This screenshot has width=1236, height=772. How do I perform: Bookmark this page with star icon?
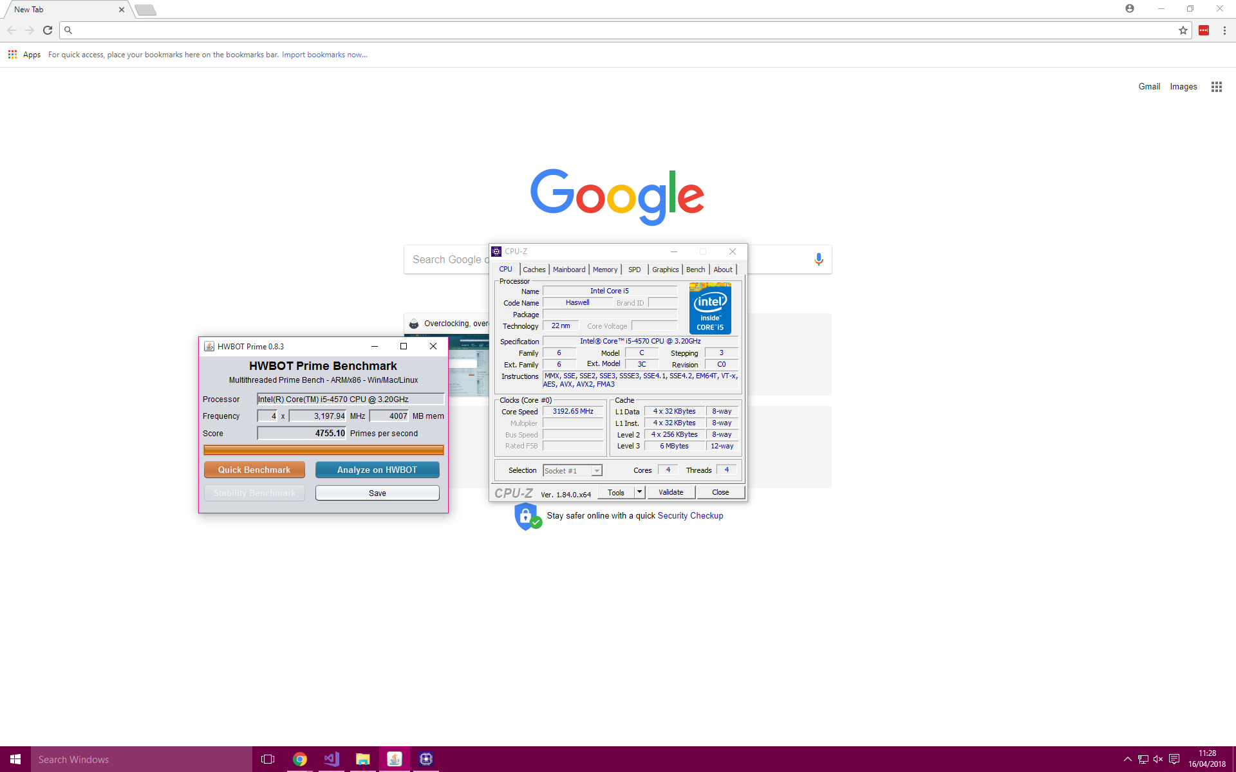click(x=1183, y=30)
